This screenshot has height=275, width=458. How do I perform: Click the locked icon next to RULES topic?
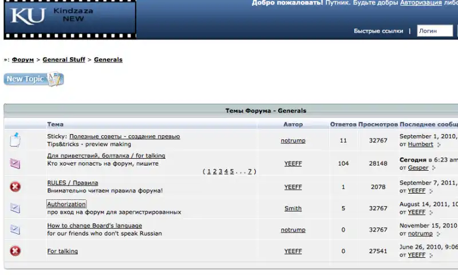[15, 186]
